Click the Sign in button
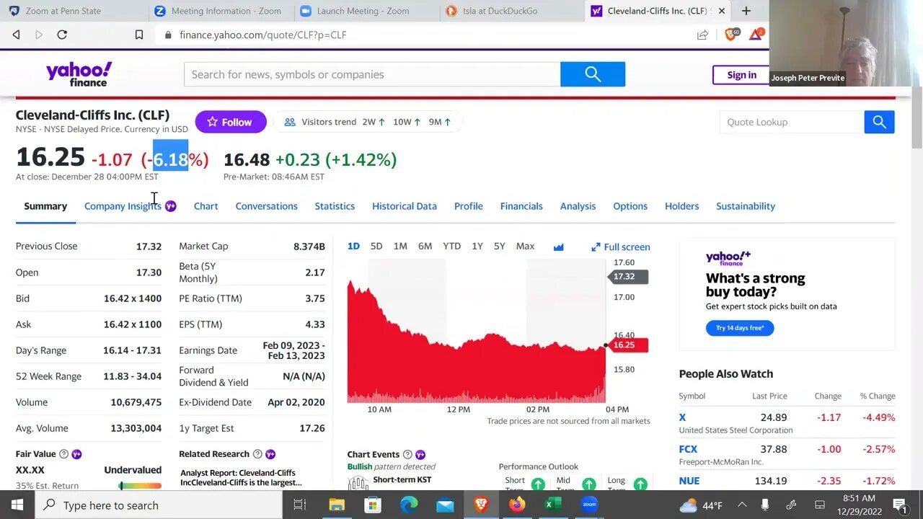This screenshot has width=923, height=519. click(741, 75)
